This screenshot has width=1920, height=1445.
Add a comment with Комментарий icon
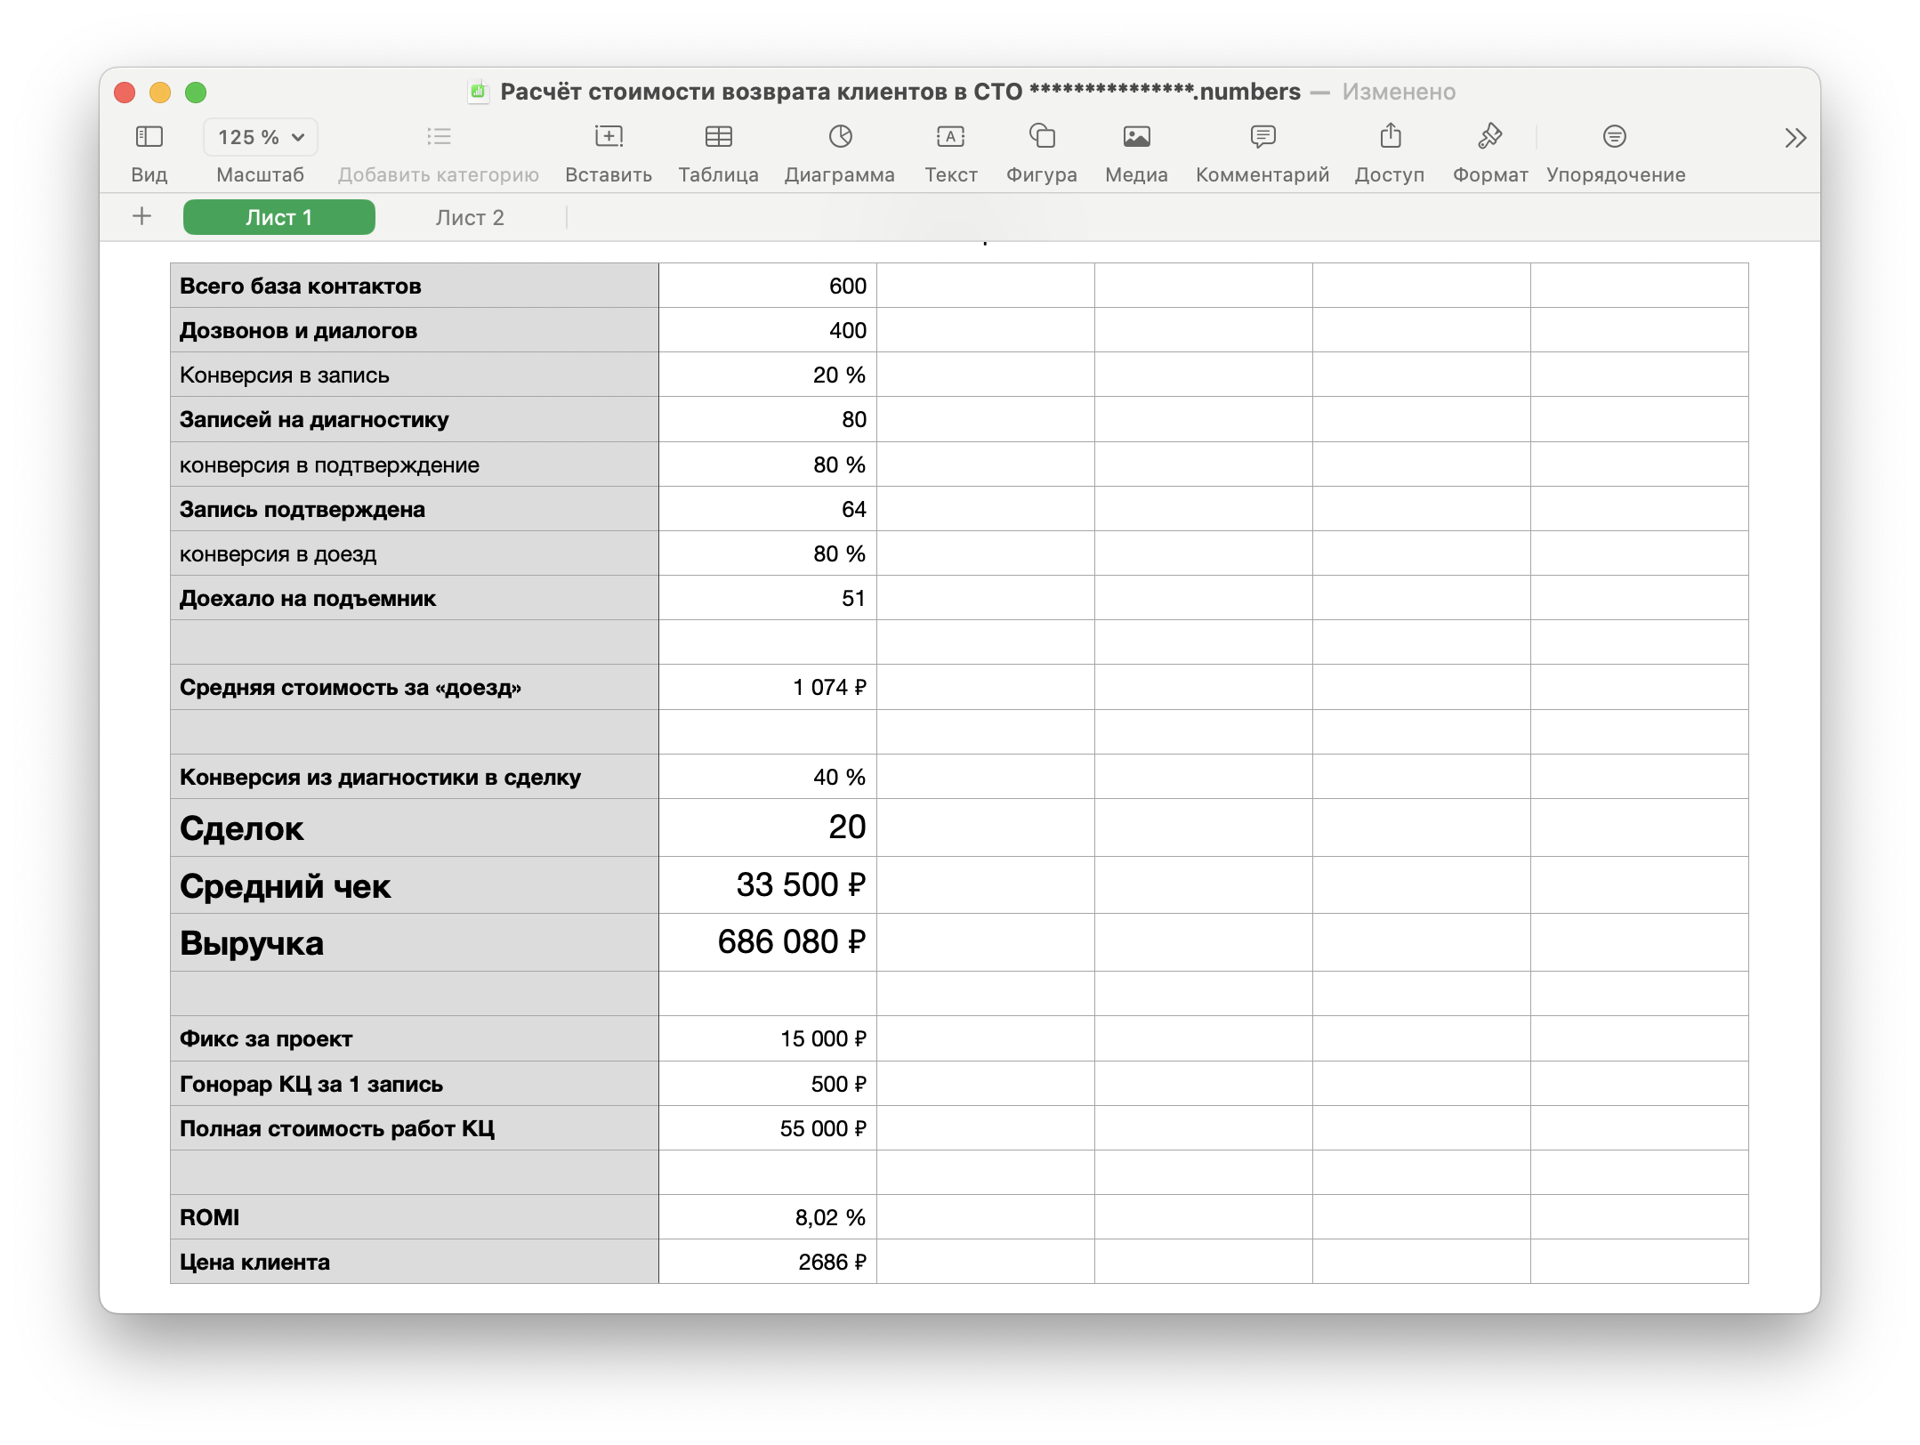click(1263, 136)
